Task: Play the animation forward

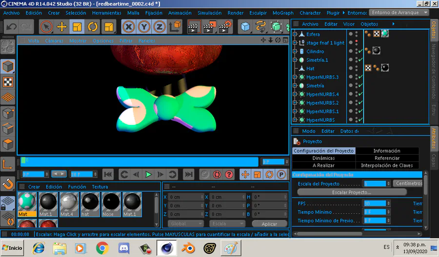Action: [x=148, y=175]
